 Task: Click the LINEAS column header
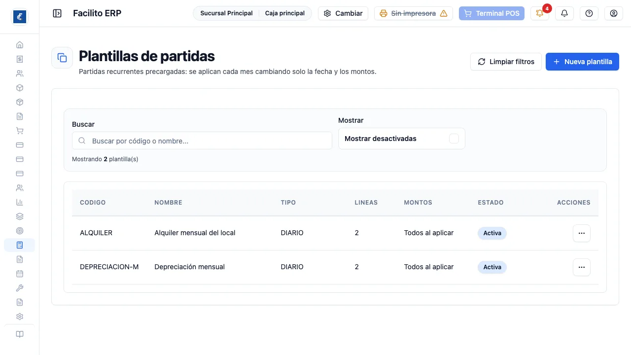click(x=366, y=203)
